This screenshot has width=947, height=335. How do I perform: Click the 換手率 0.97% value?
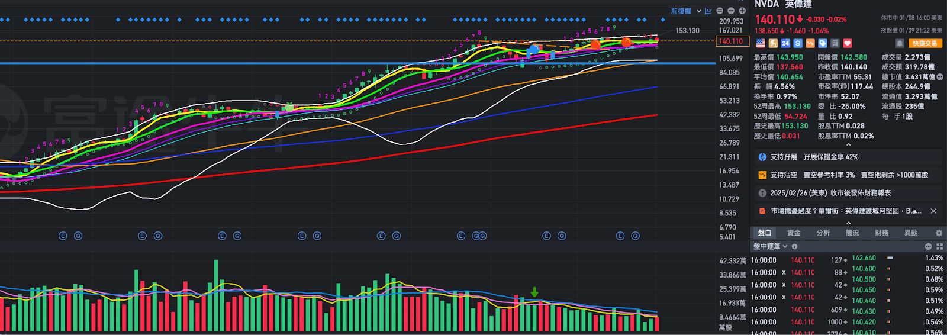pyautogui.click(x=787, y=96)
